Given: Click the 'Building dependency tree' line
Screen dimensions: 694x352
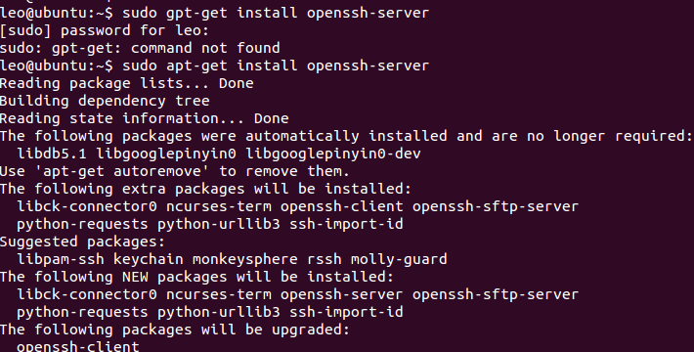Looking at the screenshot, I should [105, 101].
